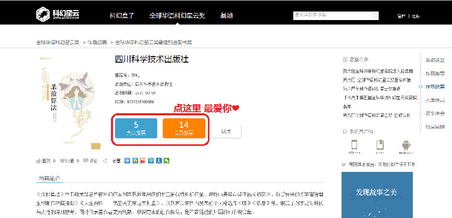
Task: Click the speech-bubble comment icon
Action: (85, 161)
